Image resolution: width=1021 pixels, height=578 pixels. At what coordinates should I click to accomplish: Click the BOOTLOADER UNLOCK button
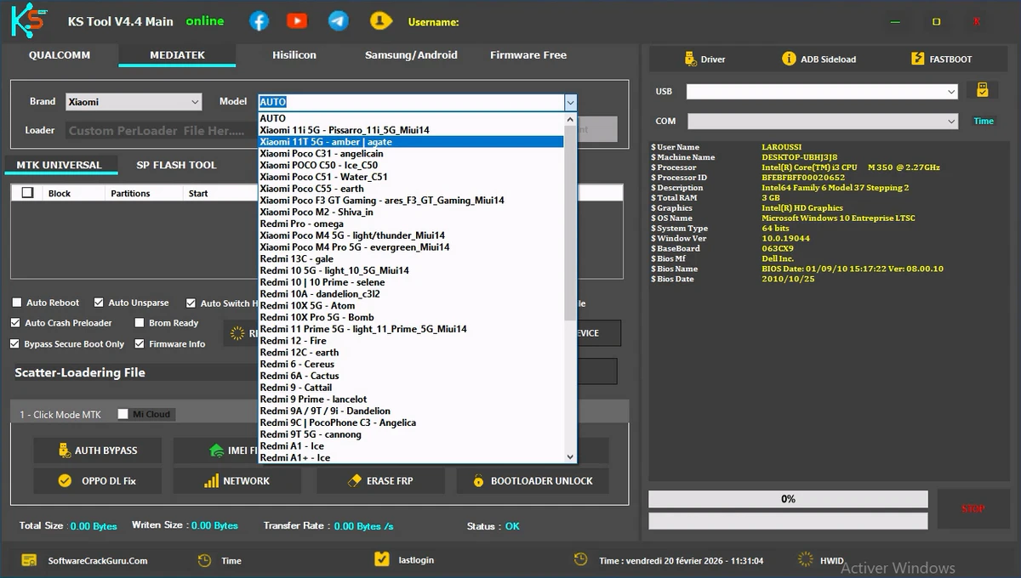click(533, 481)
